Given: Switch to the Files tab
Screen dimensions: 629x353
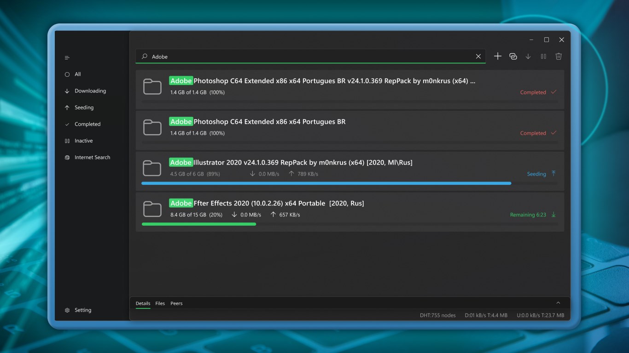Looking at the screenshot, I should click(x=160, y=303).
